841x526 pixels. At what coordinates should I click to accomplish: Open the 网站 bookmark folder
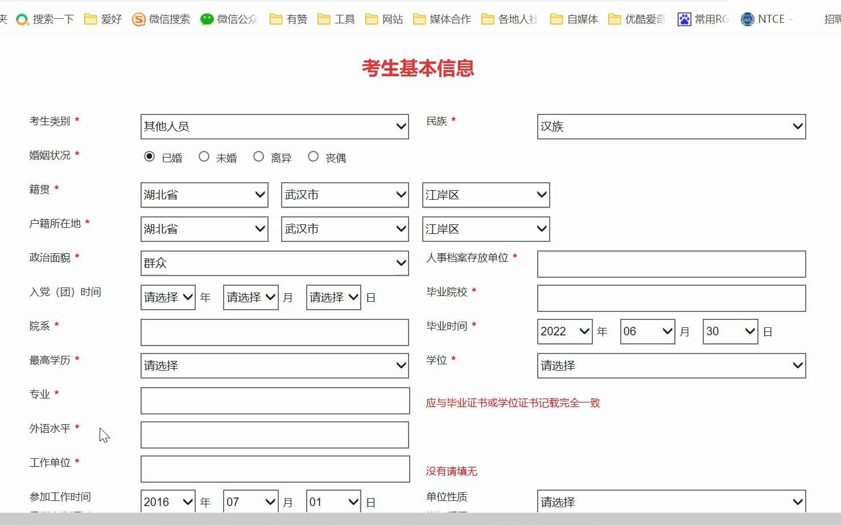[384, 19]
